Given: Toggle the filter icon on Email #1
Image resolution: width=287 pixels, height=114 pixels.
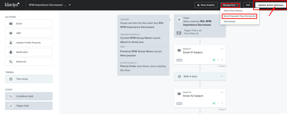Looking at the screenshot, I should 223,60.
